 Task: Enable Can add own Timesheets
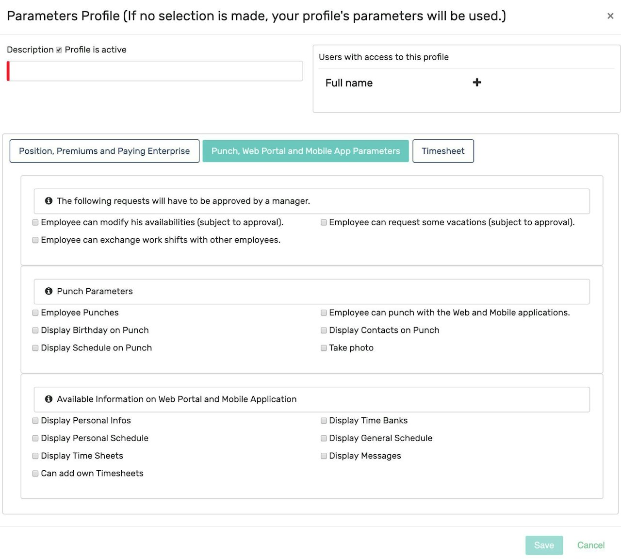35,474
